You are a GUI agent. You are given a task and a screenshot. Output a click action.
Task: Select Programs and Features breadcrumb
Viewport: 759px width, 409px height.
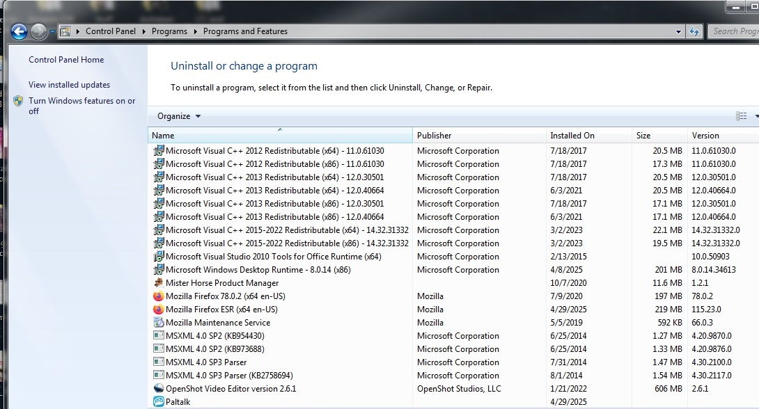[x=245, y=31]
